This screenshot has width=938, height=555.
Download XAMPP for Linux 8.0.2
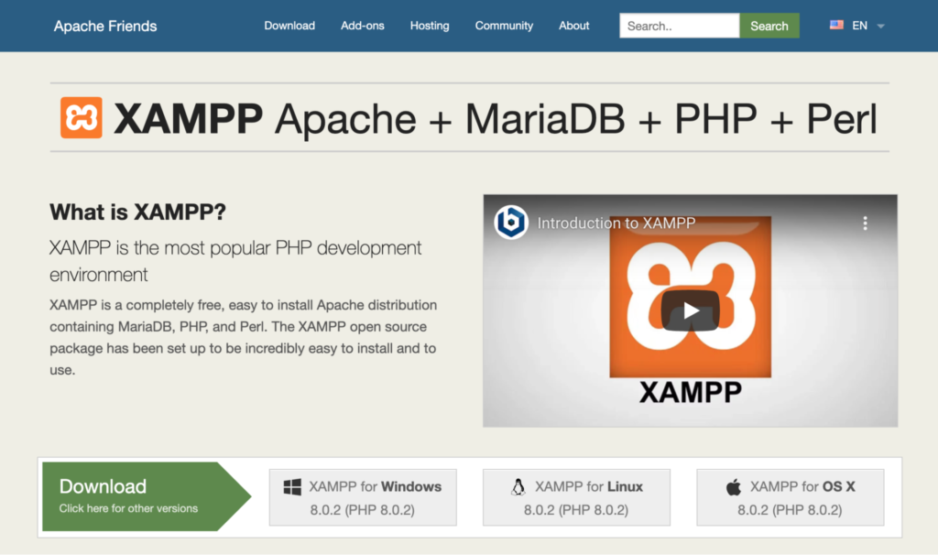(576, 497)
